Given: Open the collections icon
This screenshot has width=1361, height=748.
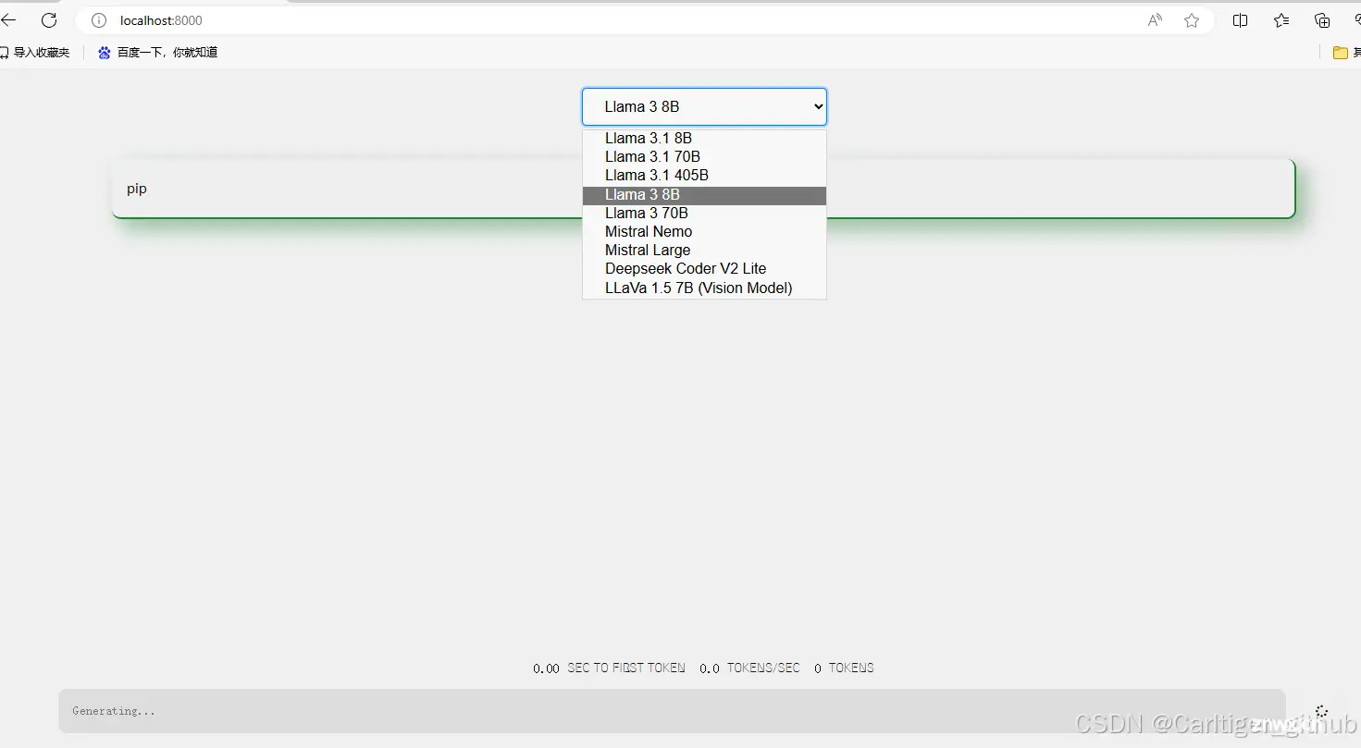Looking at the screenshot, I should pos(1322,20).
